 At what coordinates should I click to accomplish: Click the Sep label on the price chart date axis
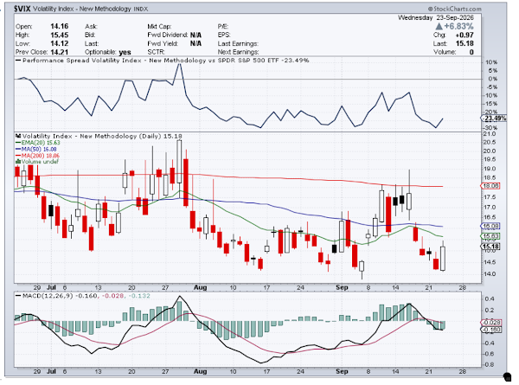(342, 287)
